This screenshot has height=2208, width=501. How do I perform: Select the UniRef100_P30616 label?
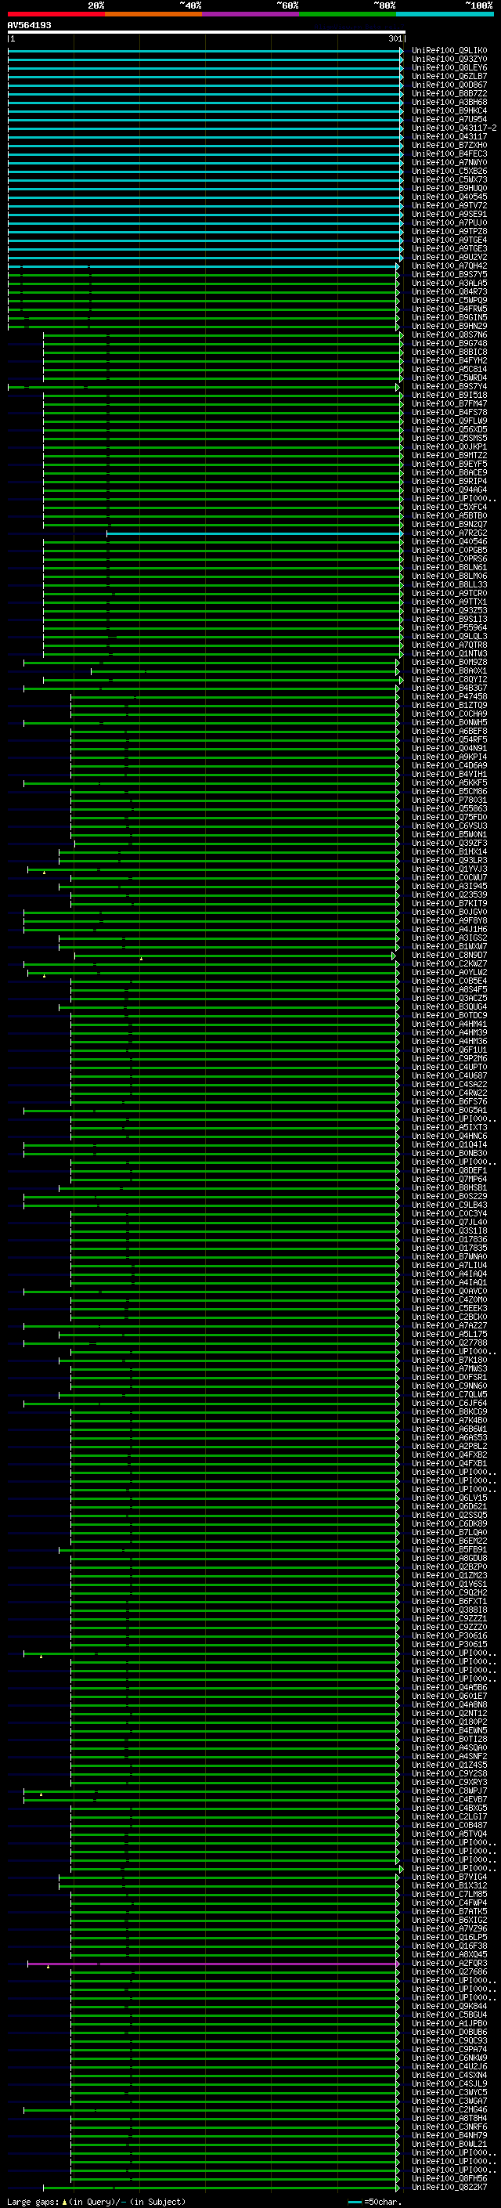click(x=449, y=1635)
